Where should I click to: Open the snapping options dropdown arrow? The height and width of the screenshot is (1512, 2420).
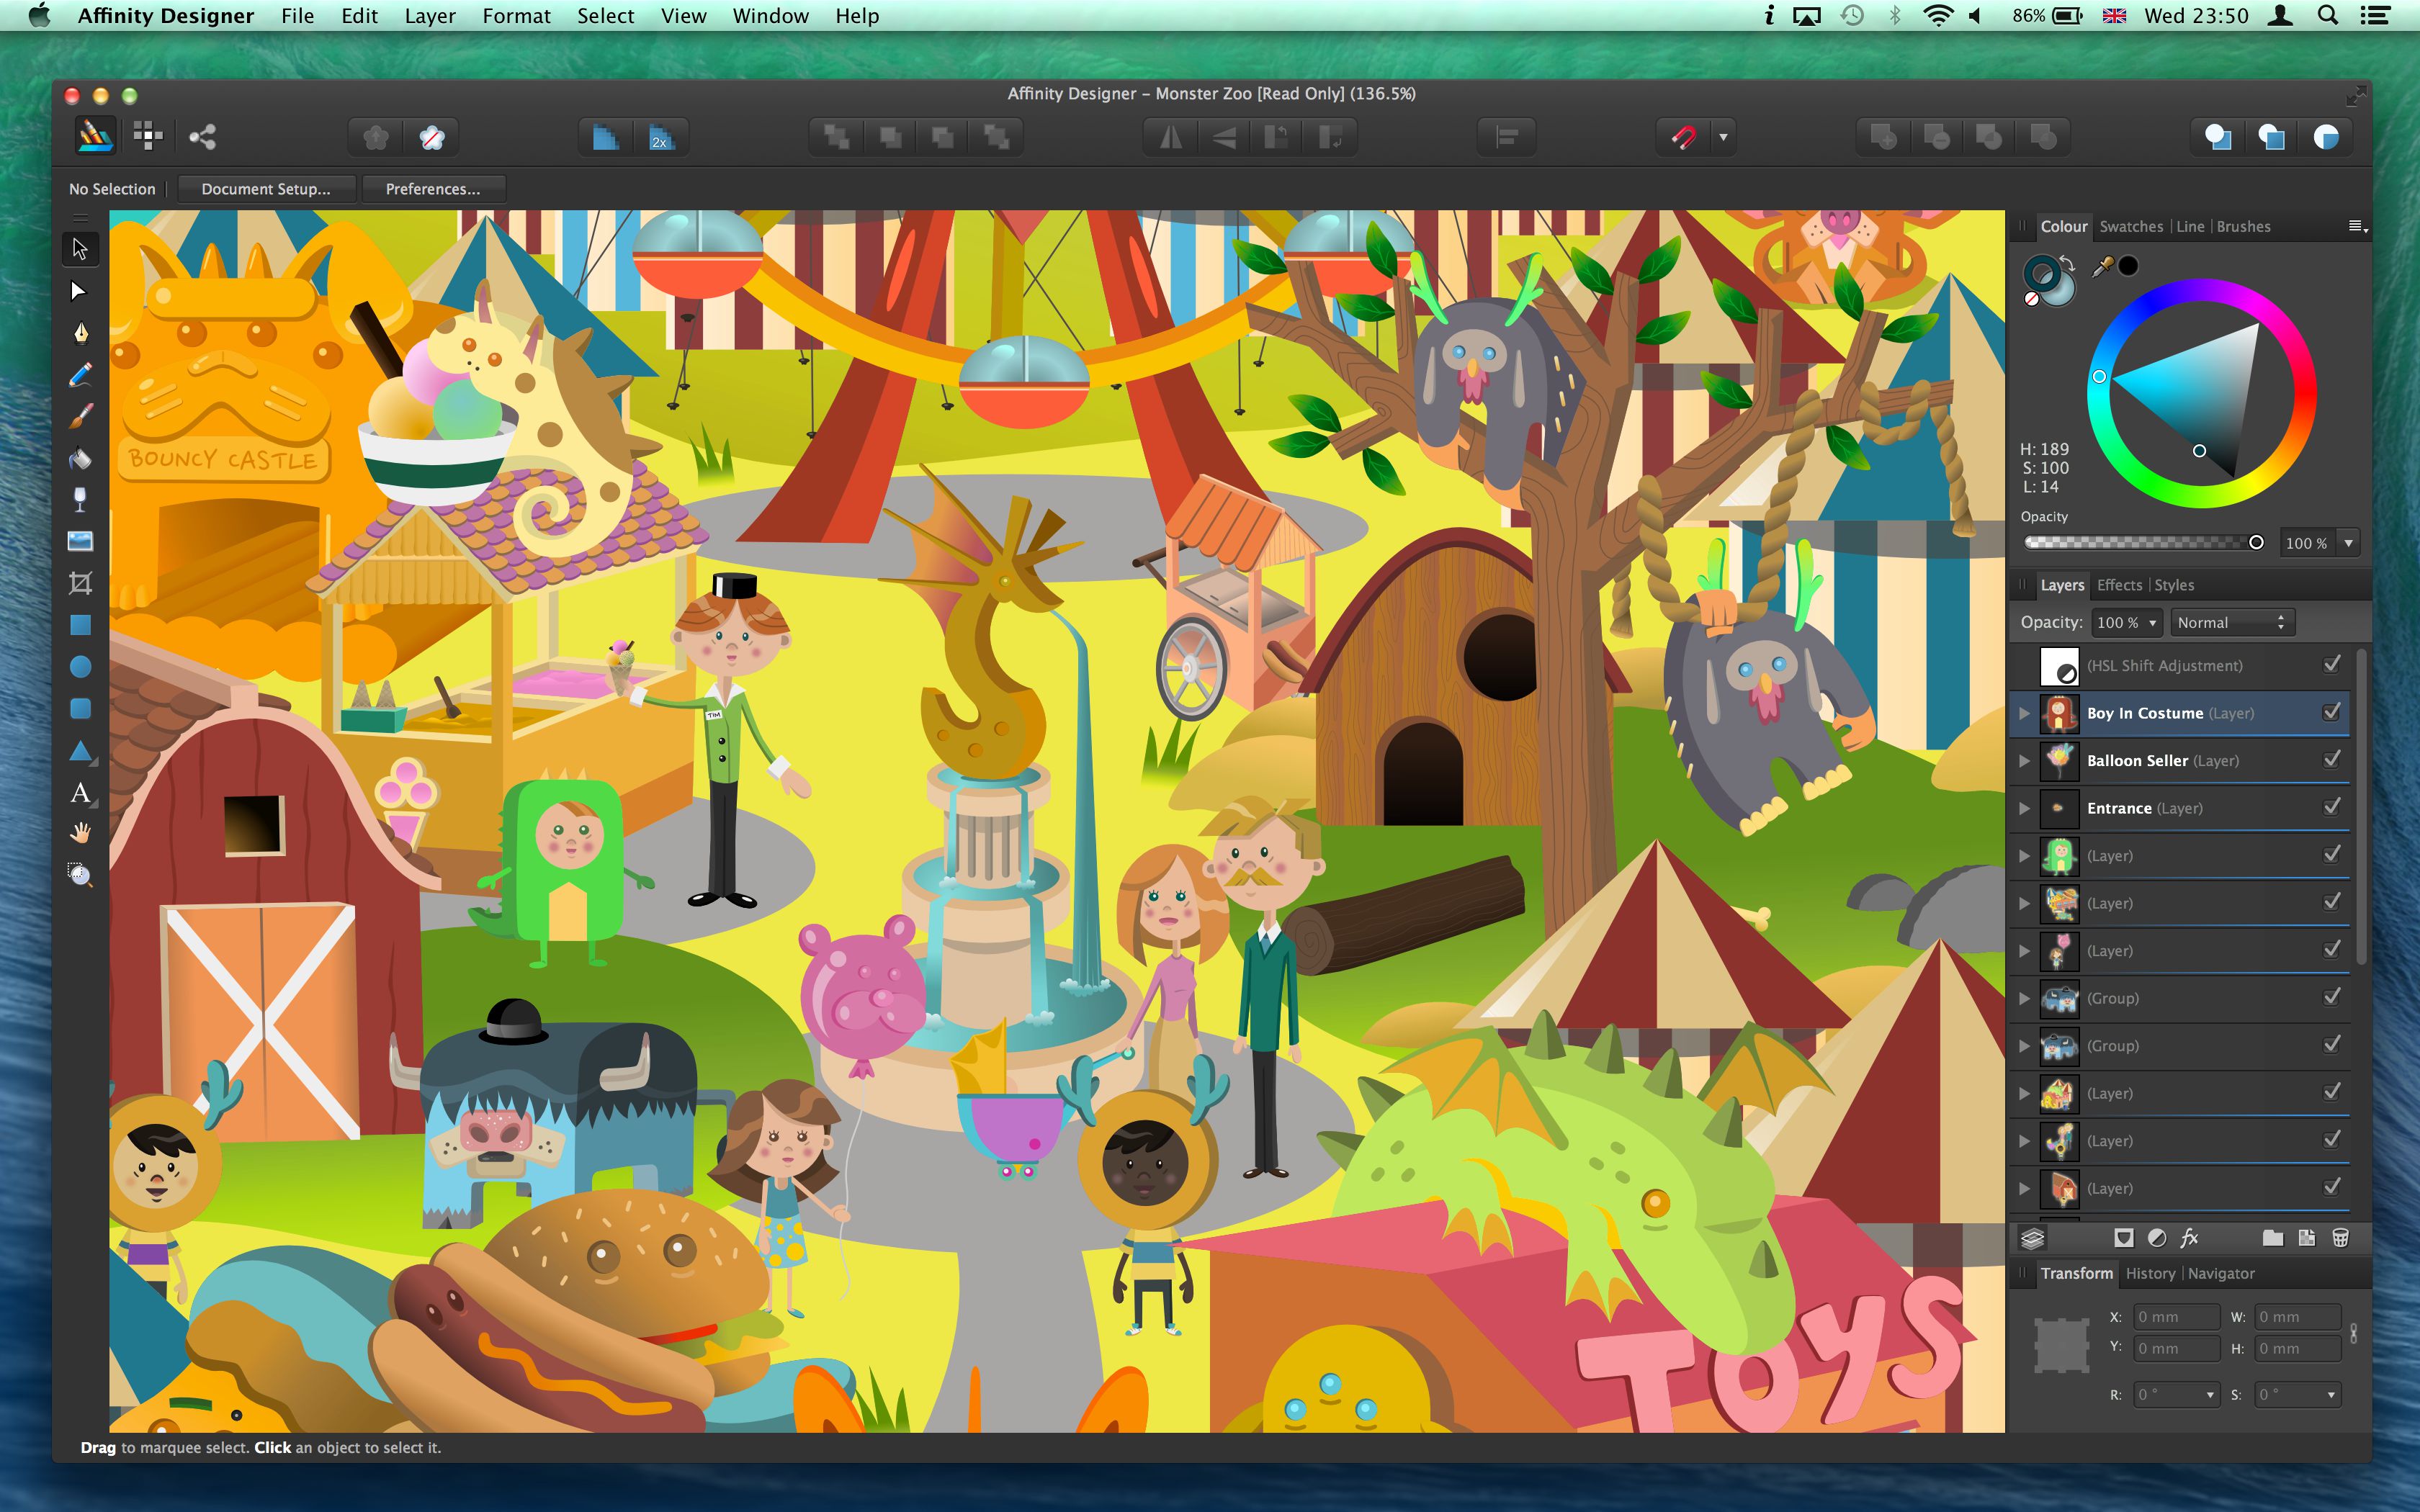pyautogui.click(x=1723, y=137)
